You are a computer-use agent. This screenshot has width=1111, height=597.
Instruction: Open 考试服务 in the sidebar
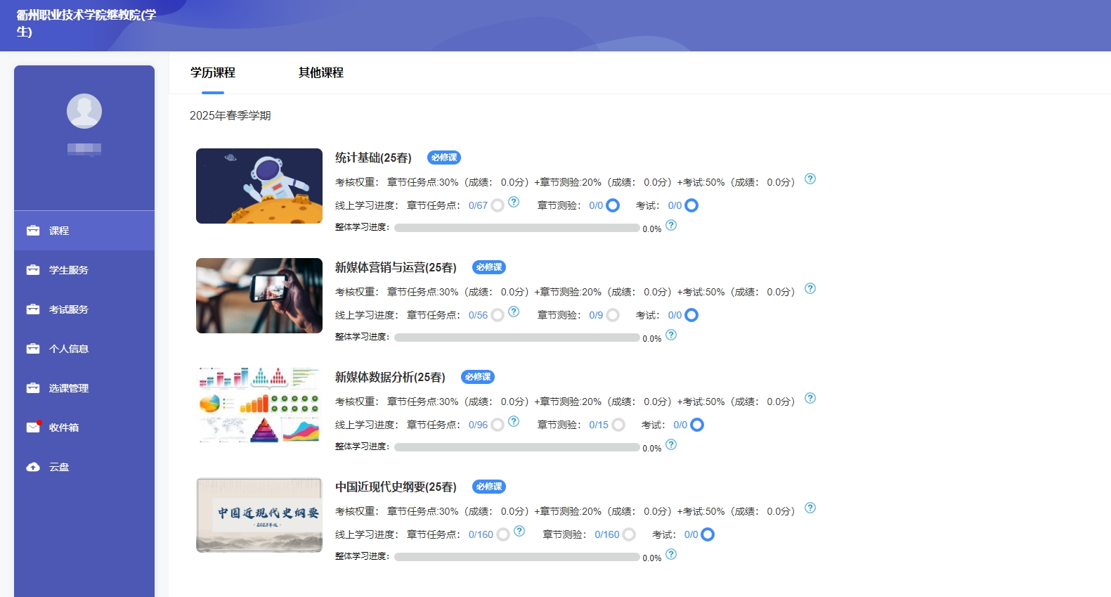(x=68, y=309)
